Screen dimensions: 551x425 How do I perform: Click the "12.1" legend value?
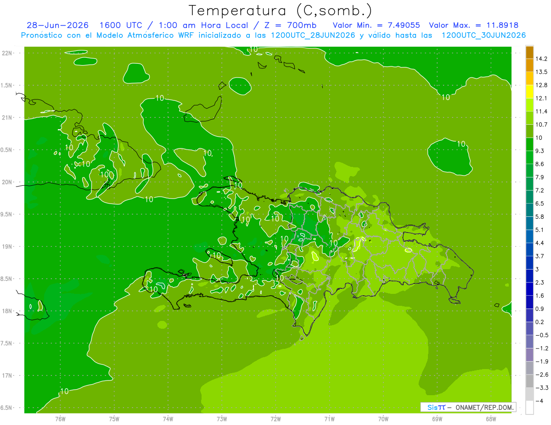pyautogui.click(x=541, y=99)
